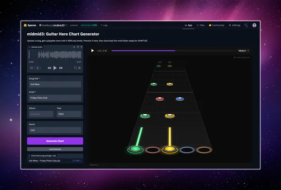Fast-forward the uploaded audio
Viewport: 281px width, 190px height.
(61, 68)
